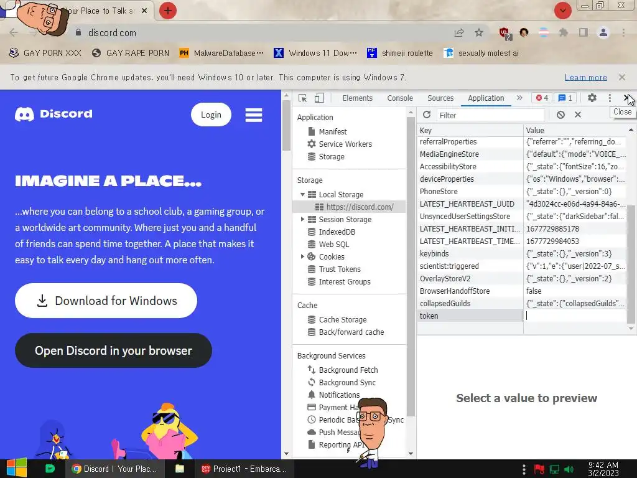This screenshot has height=478, width=637.
Task: Open the MalwareDatabase bookmark
Action: point(221,53)
